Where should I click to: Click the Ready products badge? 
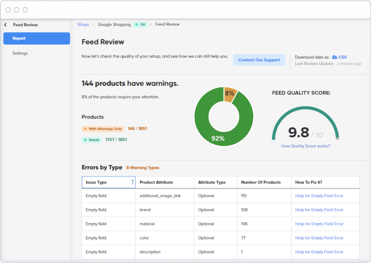[91, 139]
